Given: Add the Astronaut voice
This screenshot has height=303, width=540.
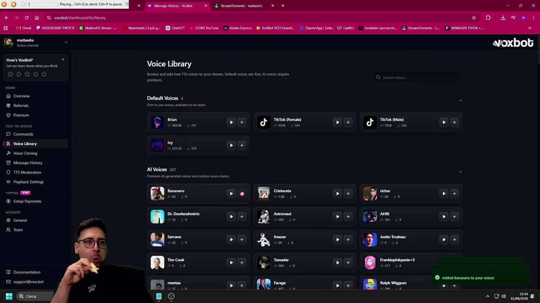Looking at the screenshot, I should (x=348, y=216).
